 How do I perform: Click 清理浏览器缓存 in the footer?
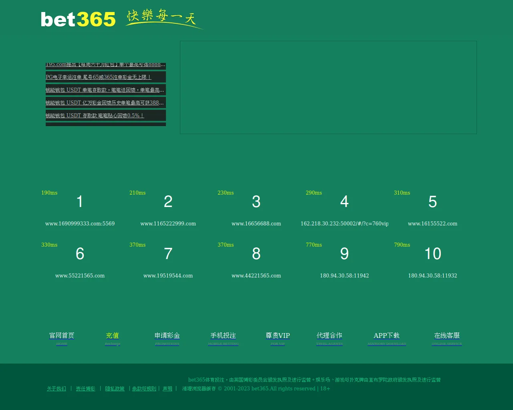click(x=199, y=388)
